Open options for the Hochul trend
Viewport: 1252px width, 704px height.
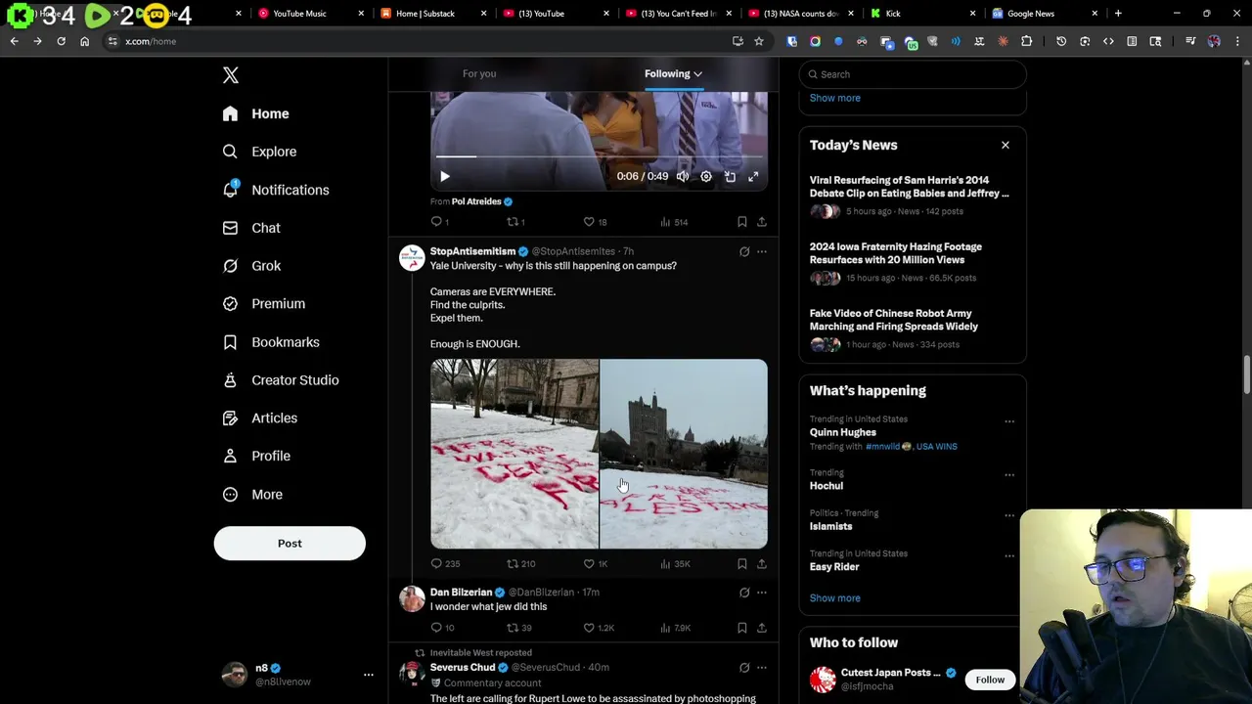coord(1009,475)
